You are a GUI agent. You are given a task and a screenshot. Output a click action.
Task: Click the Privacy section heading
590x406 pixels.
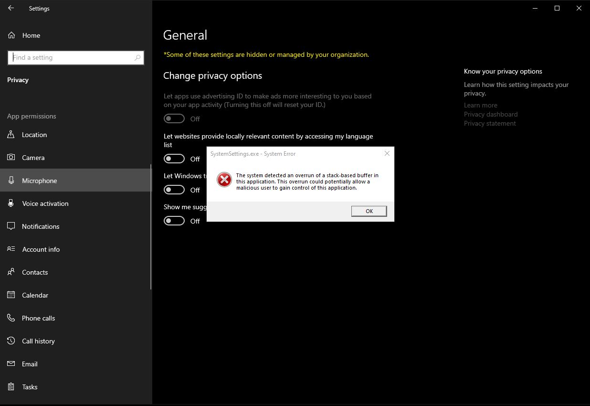tap(18, 80)
